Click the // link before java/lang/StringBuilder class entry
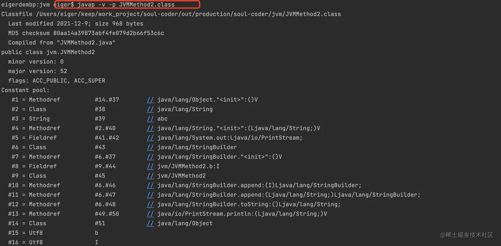This screenshot has width=501, height=246. [x=150, y=147]
